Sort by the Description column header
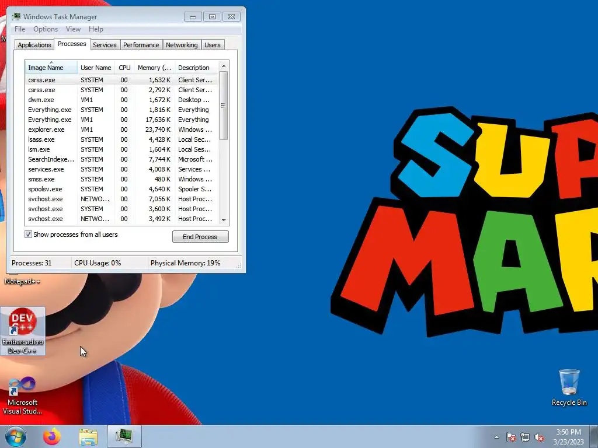 pos(196,68)
